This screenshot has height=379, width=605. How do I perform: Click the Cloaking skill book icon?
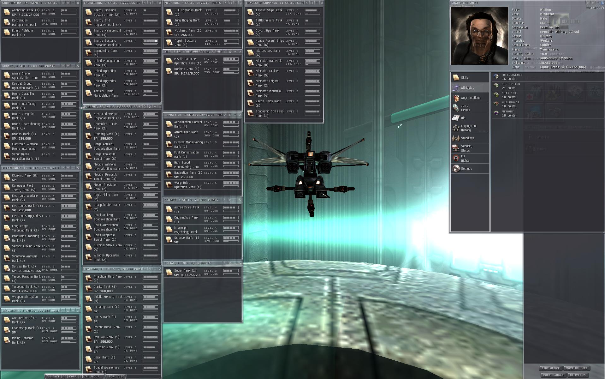7,177
